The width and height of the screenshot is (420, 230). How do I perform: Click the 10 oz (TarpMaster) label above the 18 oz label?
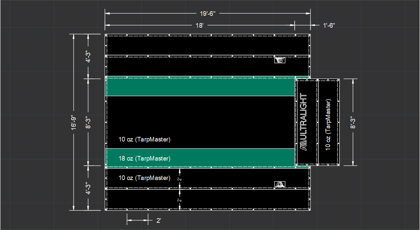(144, 139)
